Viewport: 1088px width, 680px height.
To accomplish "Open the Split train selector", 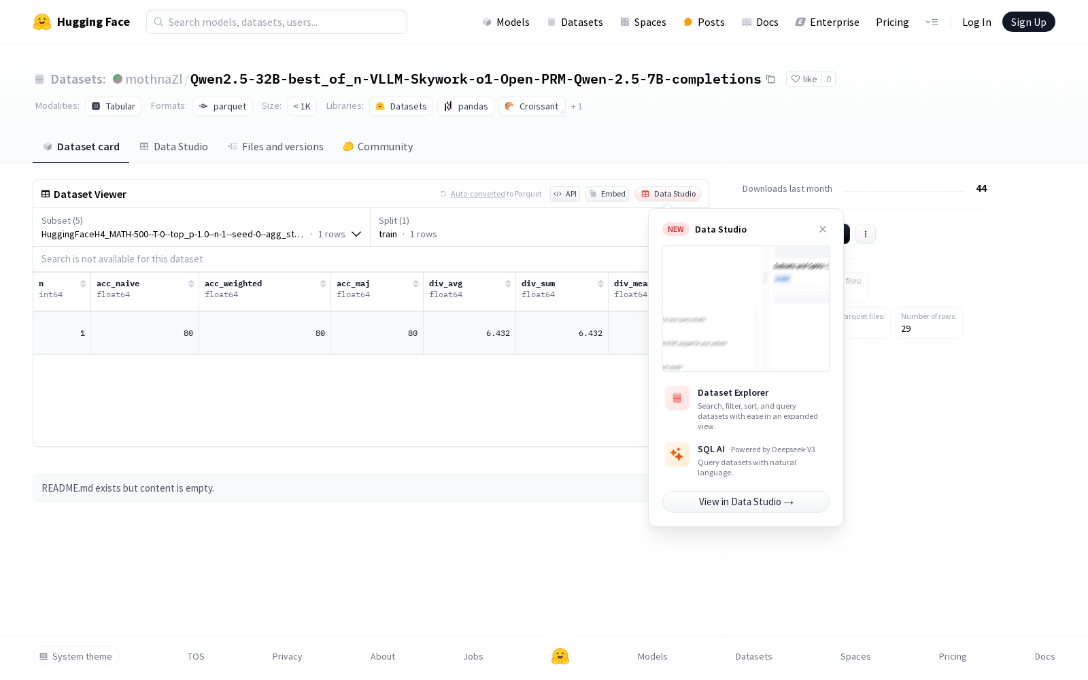I will [x=408, y=227].
